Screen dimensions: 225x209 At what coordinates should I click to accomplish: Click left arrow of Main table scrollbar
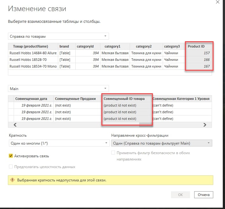click(x=15, y=125)
